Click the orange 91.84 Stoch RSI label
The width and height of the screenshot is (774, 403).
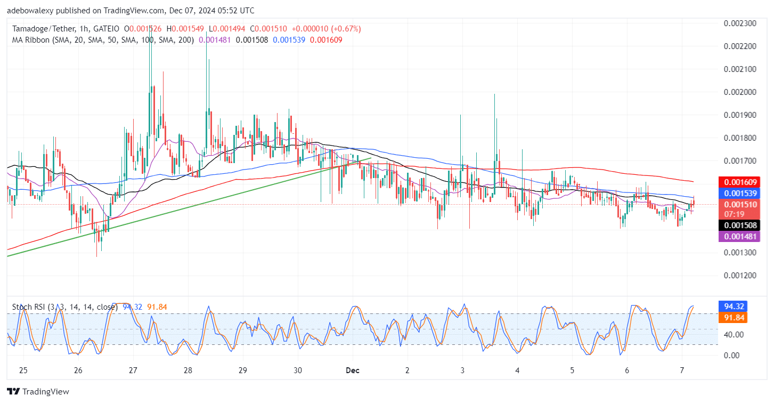(x=733, y=318)
